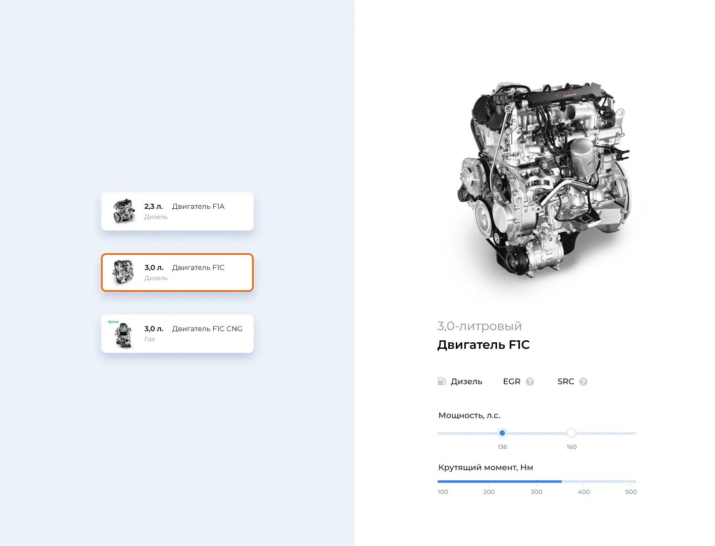715x546 pixels.
Task: Click the 3,0-литровый heading text
Action: pos(479,326)
